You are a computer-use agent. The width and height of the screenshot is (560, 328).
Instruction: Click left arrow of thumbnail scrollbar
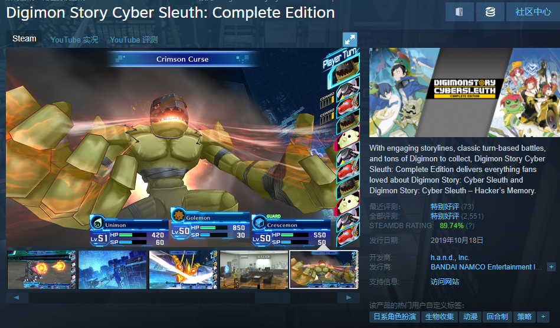point(17,298)
